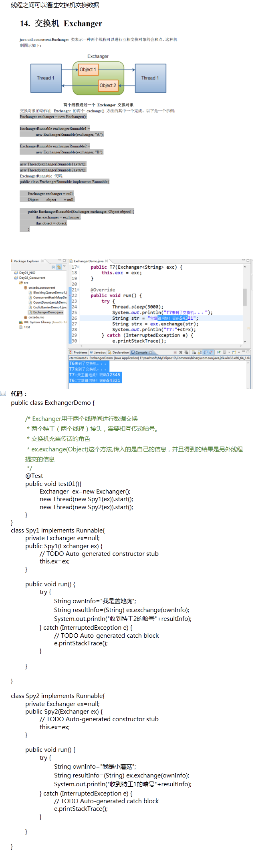Toggle Link with Editor in Package Explorer
Screen dimensions: 254x861
59,267
